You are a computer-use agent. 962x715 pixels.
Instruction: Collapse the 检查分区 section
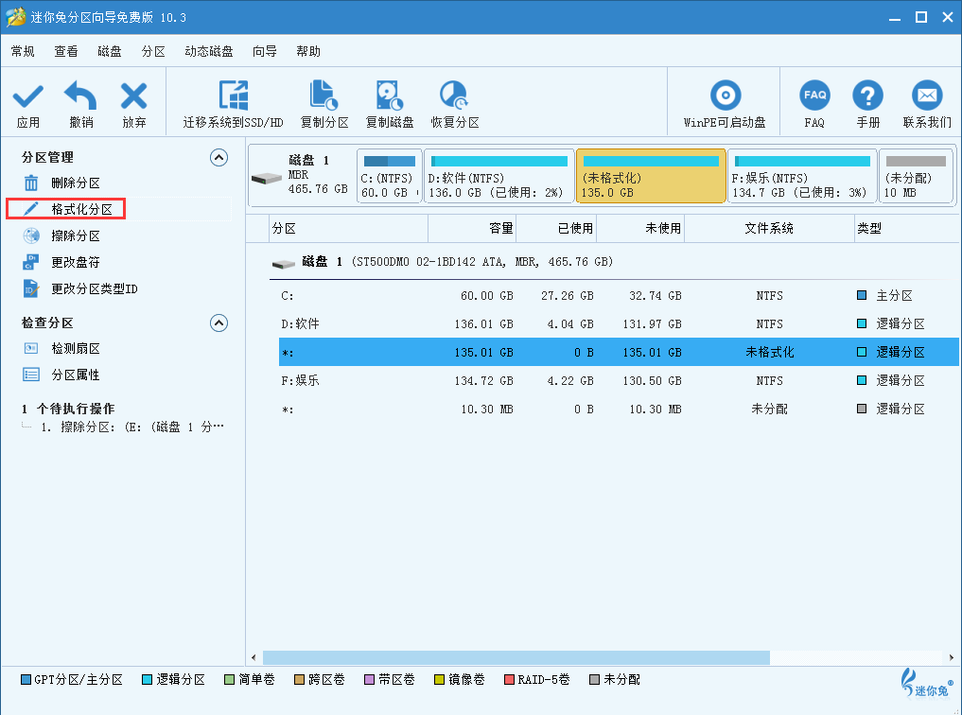[x=219, y=323]
